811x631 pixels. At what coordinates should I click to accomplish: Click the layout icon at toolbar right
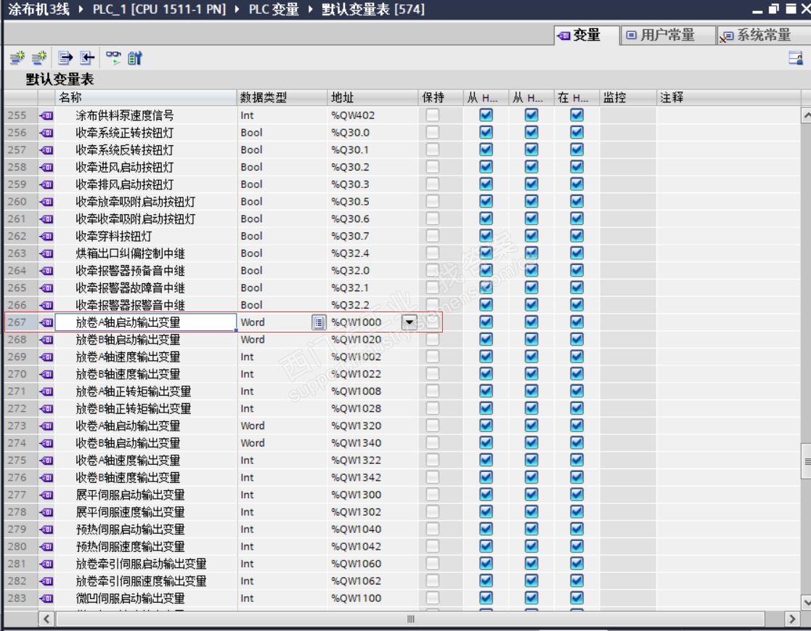pos(796,58)
